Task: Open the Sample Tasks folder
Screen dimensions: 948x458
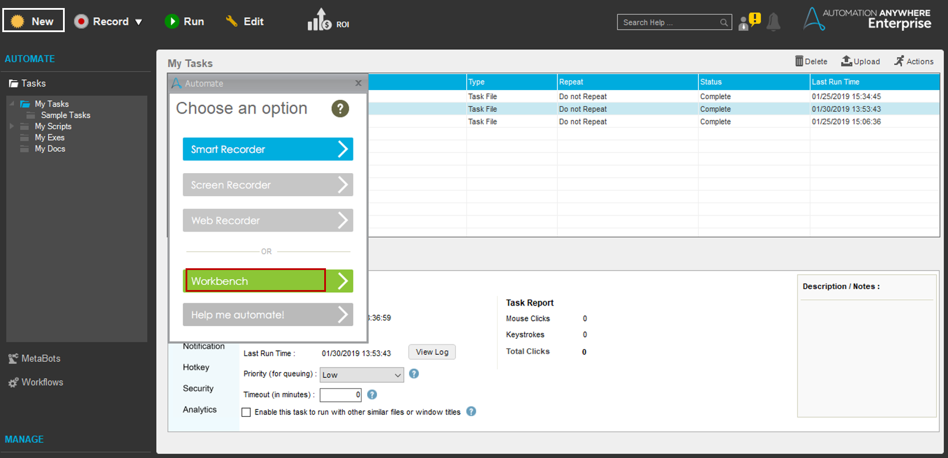Action: point(65,115)
